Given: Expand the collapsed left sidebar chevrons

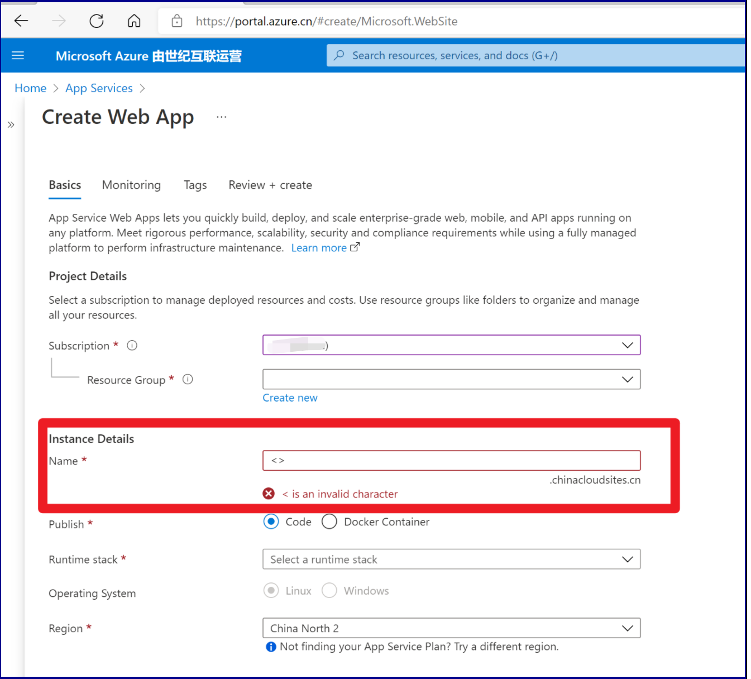Looking at the screenshot, I should [11, 125].
